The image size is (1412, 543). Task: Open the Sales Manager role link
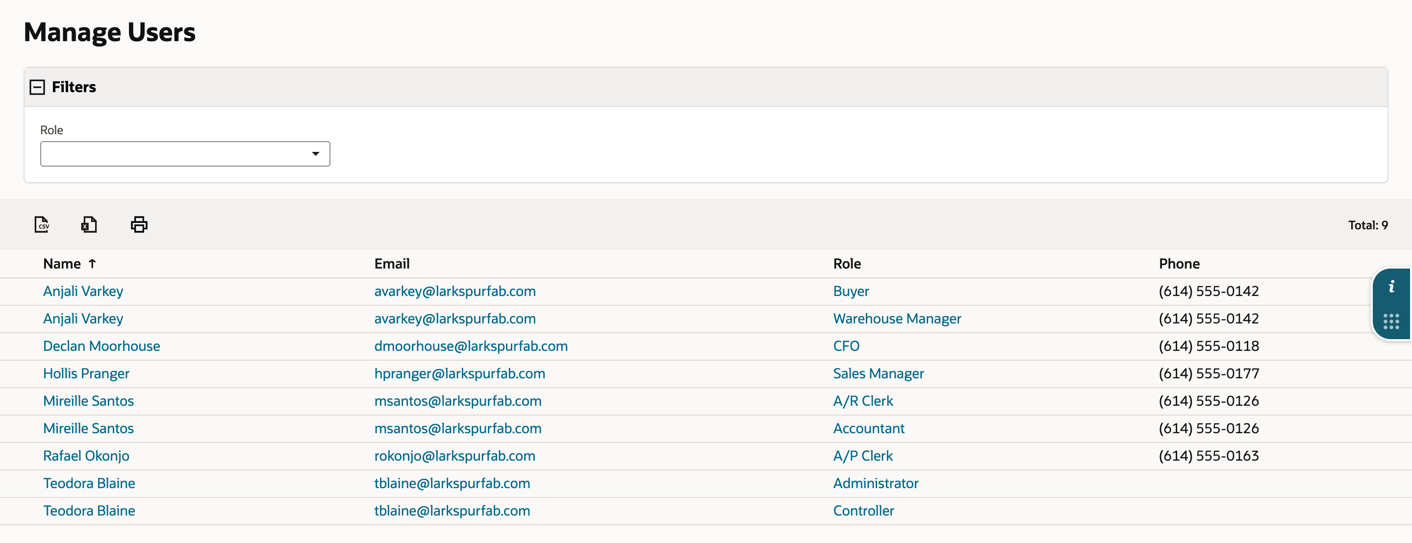point(879,374)
